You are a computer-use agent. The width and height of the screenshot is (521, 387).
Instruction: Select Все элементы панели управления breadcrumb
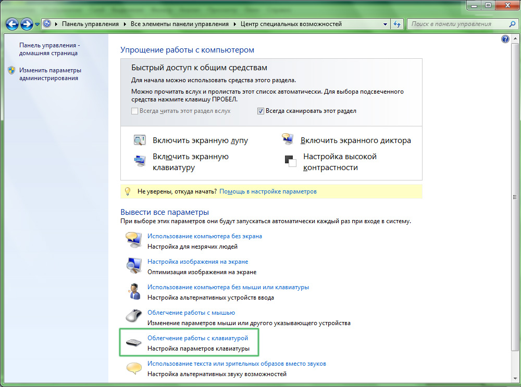pyautogui.click(x=179, y=24)
